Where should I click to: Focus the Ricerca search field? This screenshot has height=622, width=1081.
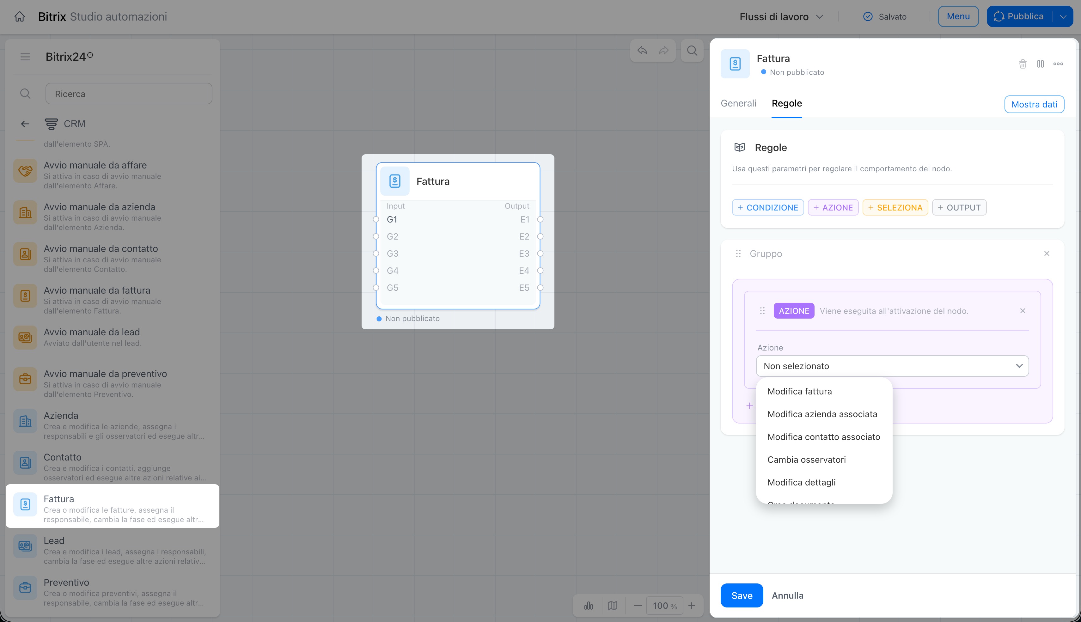point(129,94)
